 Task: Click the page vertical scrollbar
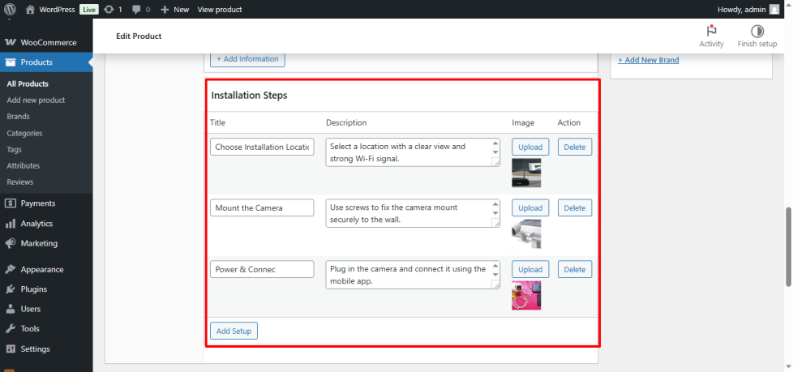pyautogui.click(x=787, y=247)
